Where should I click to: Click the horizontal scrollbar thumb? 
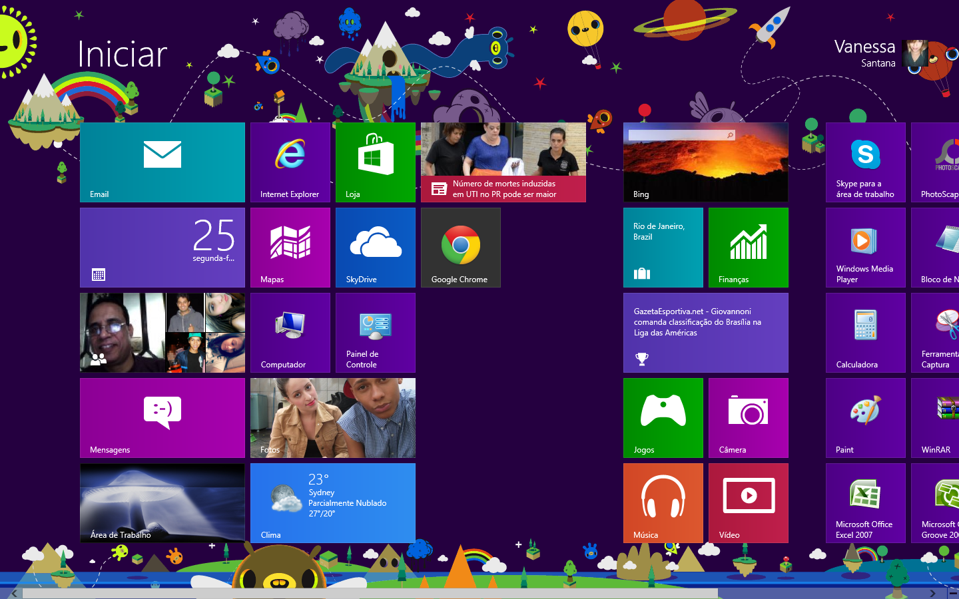pyautogui.click(x=370, y=594)
